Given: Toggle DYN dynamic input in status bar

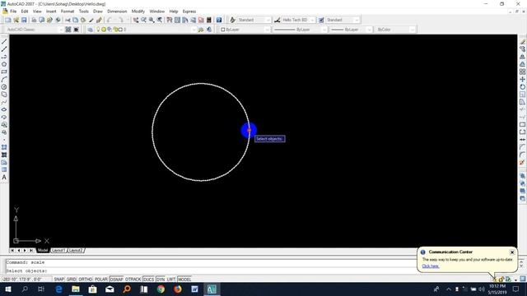Looking at the screenshot, I should 161,280.
